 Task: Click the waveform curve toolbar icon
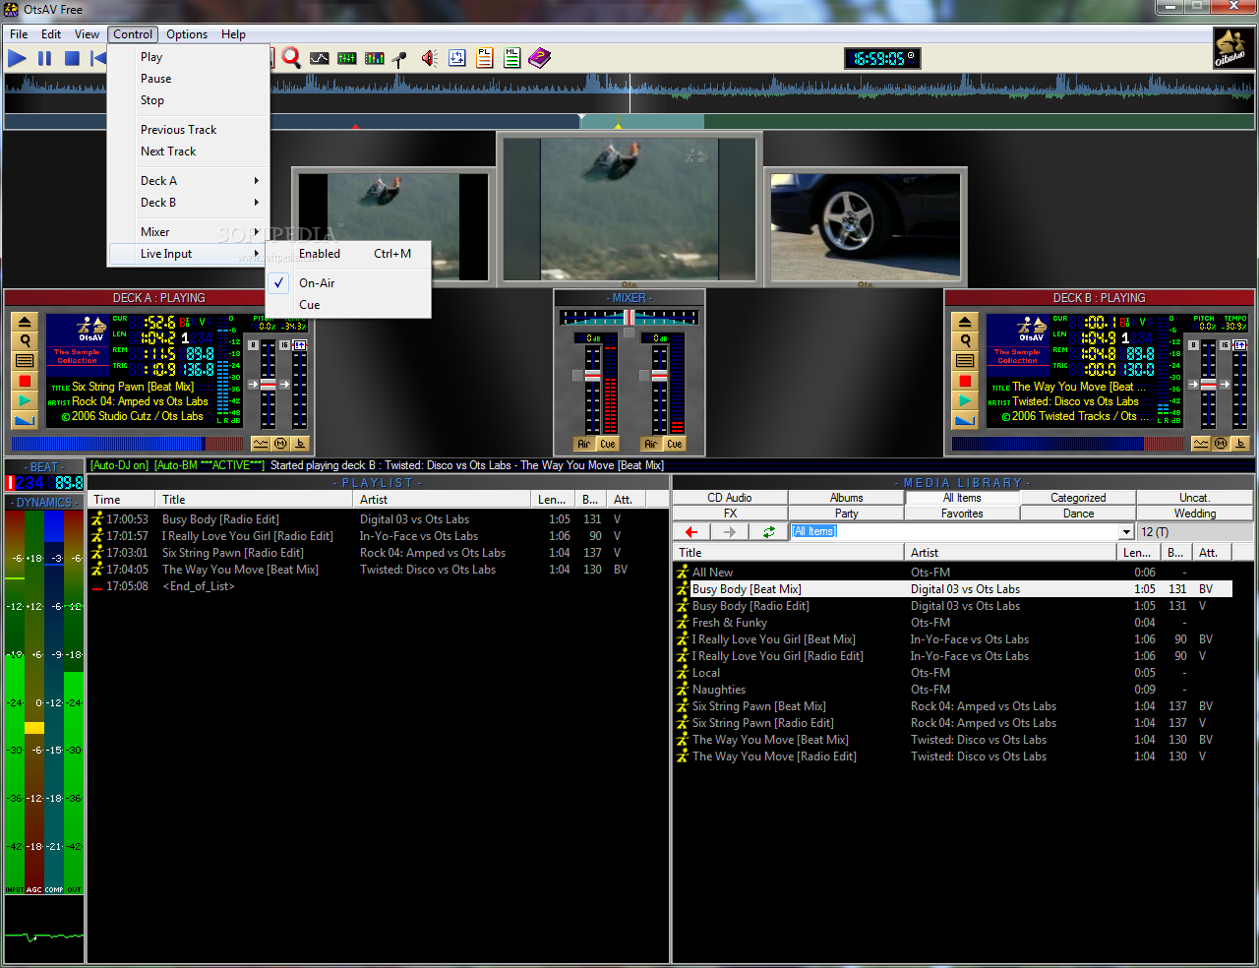click(320, 58)
